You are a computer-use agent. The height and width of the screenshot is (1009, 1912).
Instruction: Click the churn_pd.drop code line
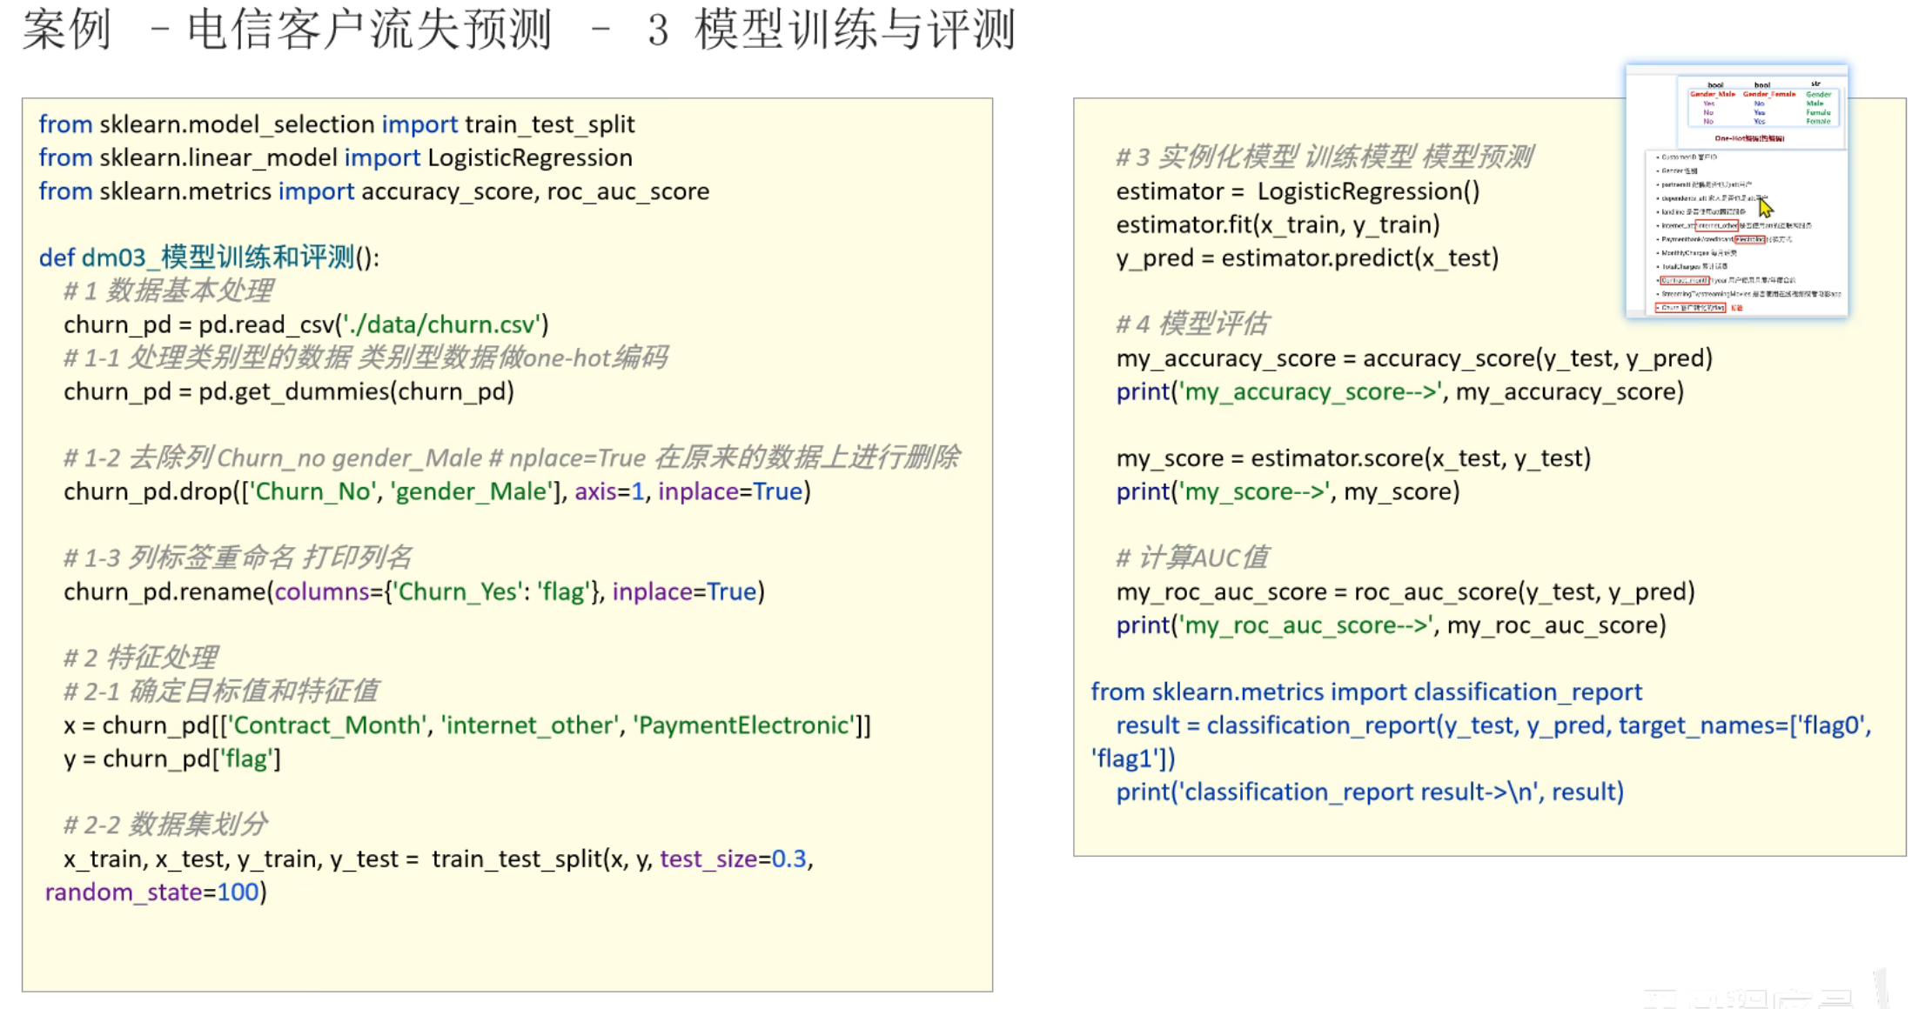[x=436, y=491]
